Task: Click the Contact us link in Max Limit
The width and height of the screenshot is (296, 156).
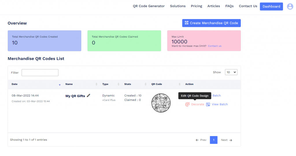Action: (x=214, y=46)
